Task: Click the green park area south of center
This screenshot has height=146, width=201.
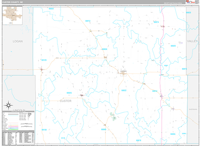Action: click(x=113, y=116)
